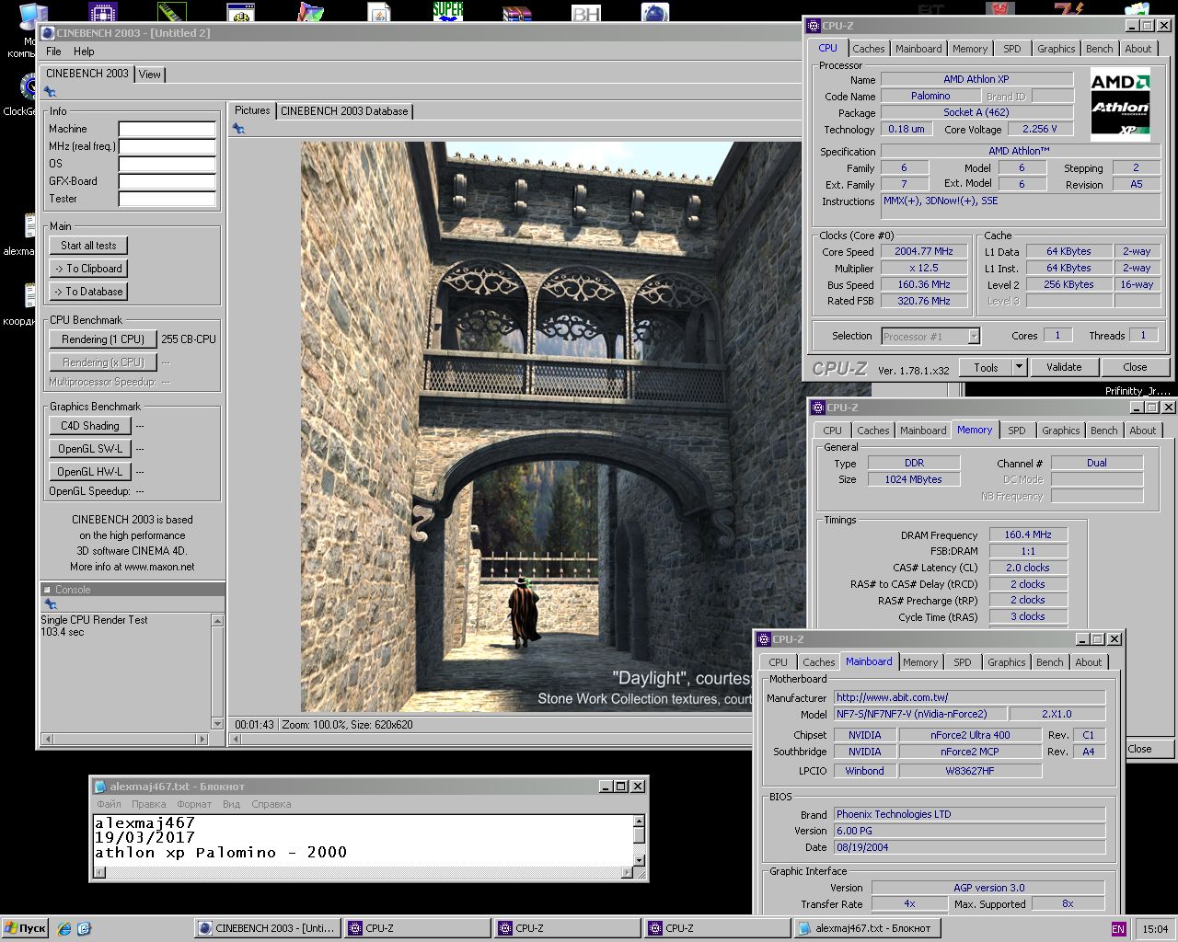Start the C4D Shading test
The width and height of the screenshot is (1178, 942).
(90, 426)
